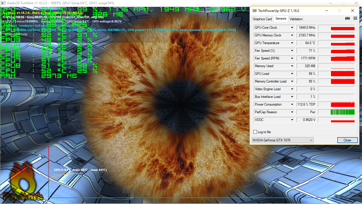Minimize the GPU-Z window
Viewport: 362px width, 204px height.
tap(326, 11)
